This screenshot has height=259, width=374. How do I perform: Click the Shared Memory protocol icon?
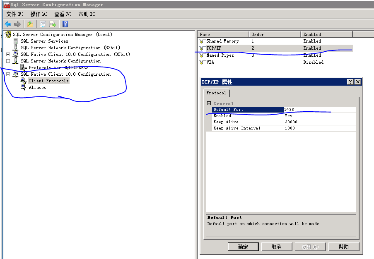(x=202, y=41)
